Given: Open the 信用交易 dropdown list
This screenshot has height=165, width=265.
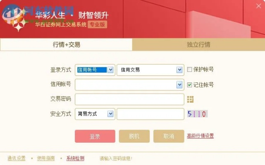Looking at the screenshot, I should [x=179, y=70].
